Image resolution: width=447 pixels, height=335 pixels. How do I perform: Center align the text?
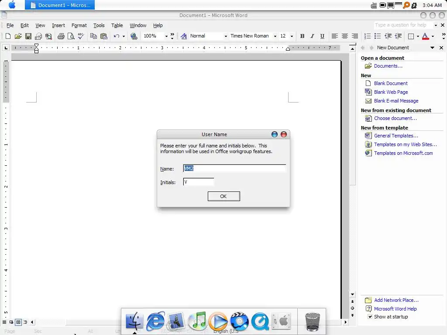345,36
